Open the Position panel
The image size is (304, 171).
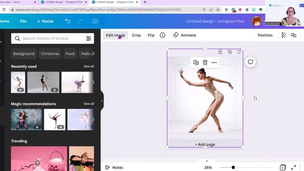[x=265, y=35]
